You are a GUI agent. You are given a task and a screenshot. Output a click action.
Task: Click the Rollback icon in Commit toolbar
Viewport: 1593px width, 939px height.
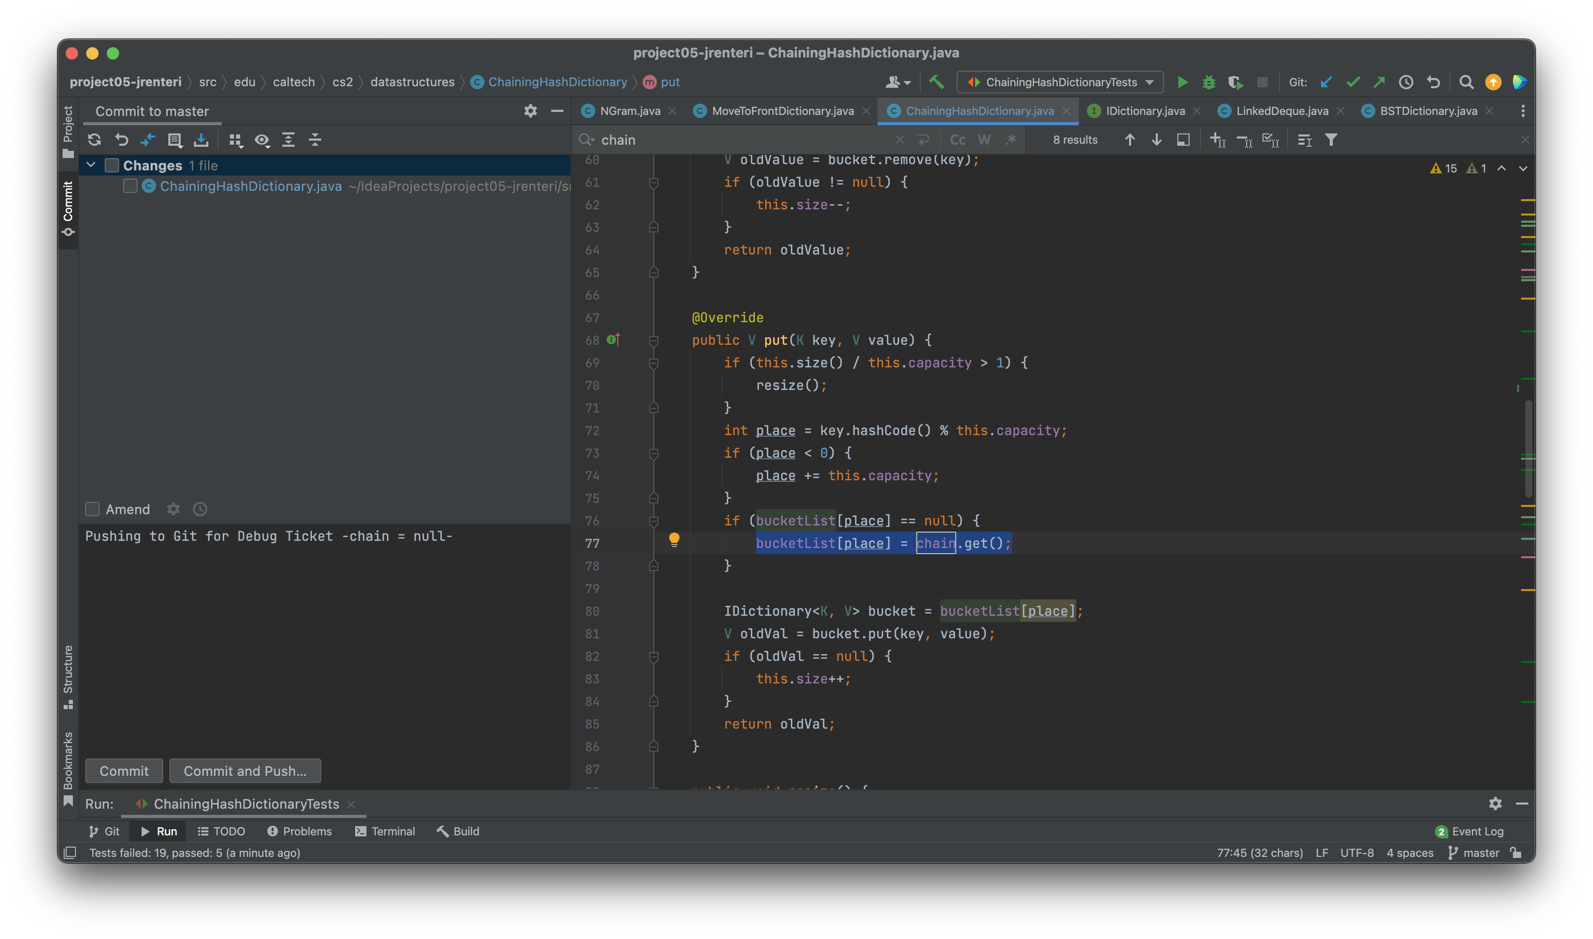pyautogui.click(x=122, y=140)
